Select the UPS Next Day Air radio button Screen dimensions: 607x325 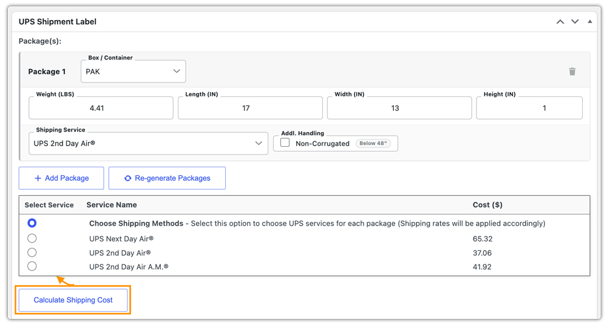pos(32,238)
